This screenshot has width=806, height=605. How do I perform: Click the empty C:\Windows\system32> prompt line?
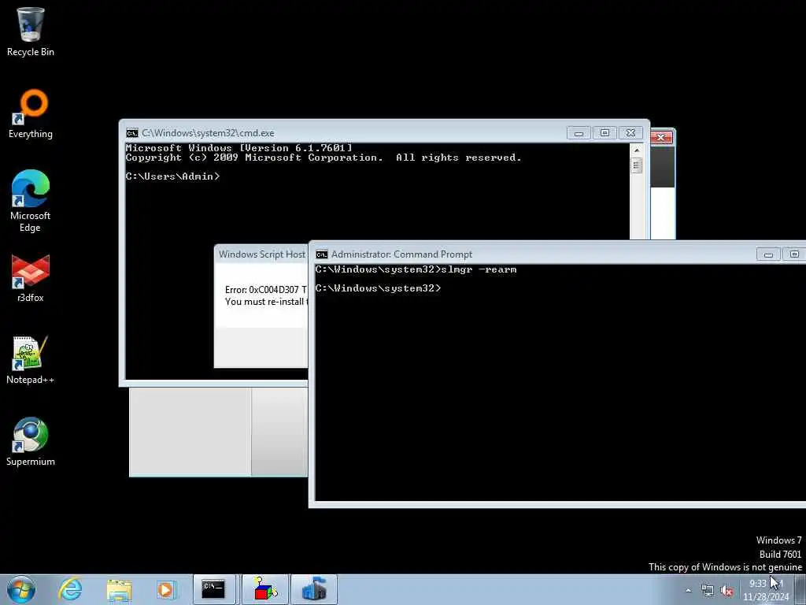coord(379,288)
